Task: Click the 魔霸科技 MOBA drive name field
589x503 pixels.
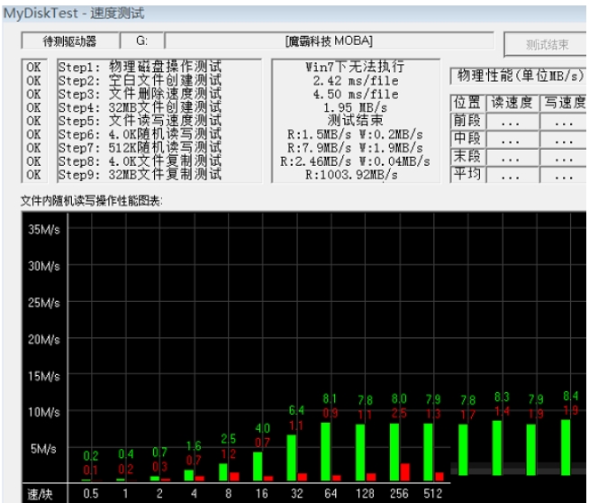Action: point(329,41)
